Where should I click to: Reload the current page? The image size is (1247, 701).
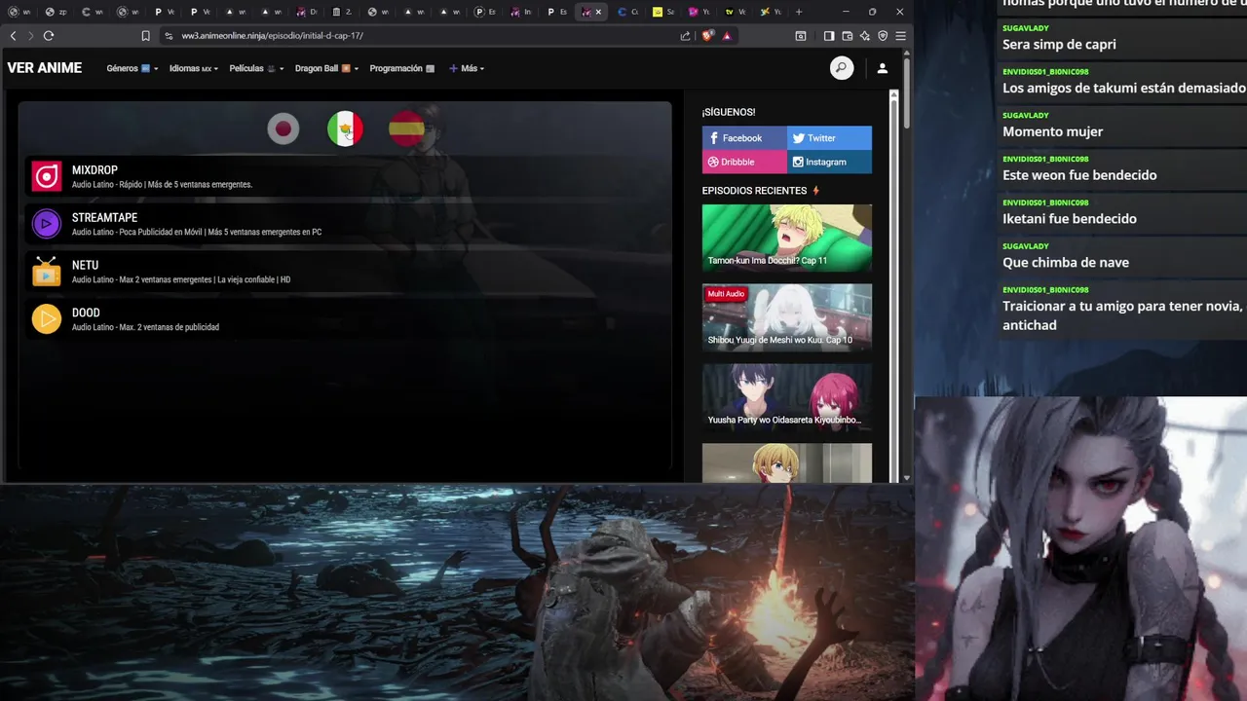(48, 36)
